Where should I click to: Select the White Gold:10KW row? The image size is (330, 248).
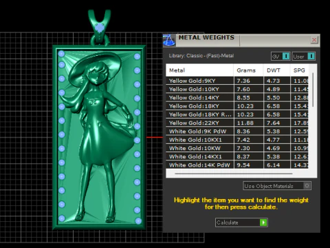pos(237,148)
